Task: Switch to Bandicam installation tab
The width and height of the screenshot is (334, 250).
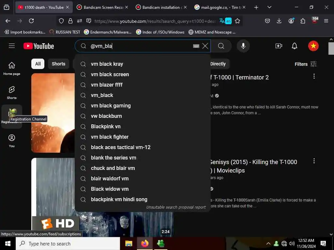Action: click(161, 7)
